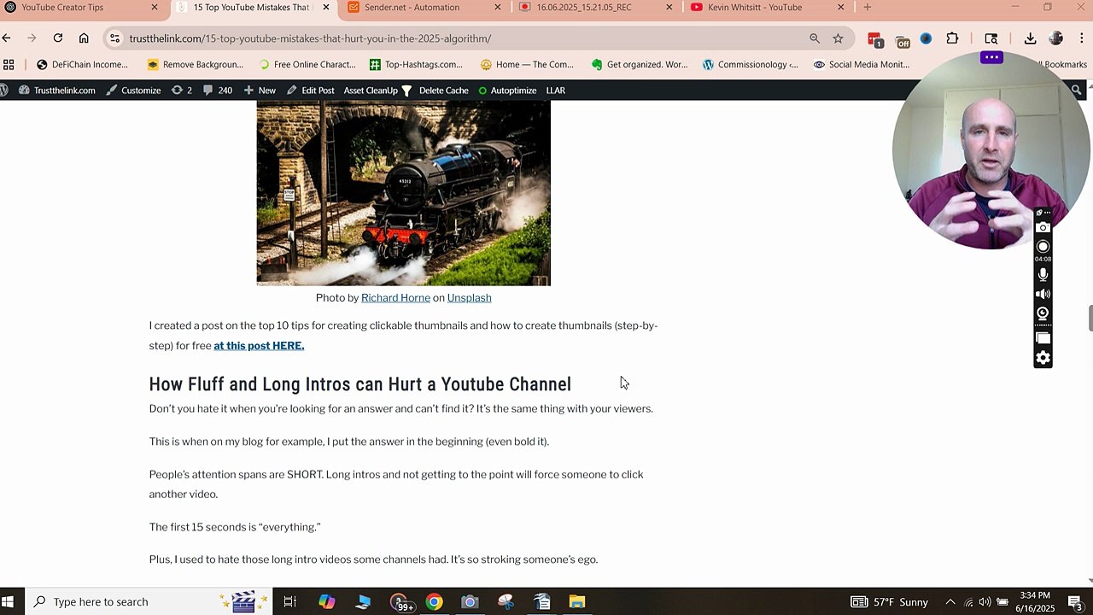Click Edit Post in the admin bar
The width and height of the screenshot is (1093, 615).
pos(310,91)
